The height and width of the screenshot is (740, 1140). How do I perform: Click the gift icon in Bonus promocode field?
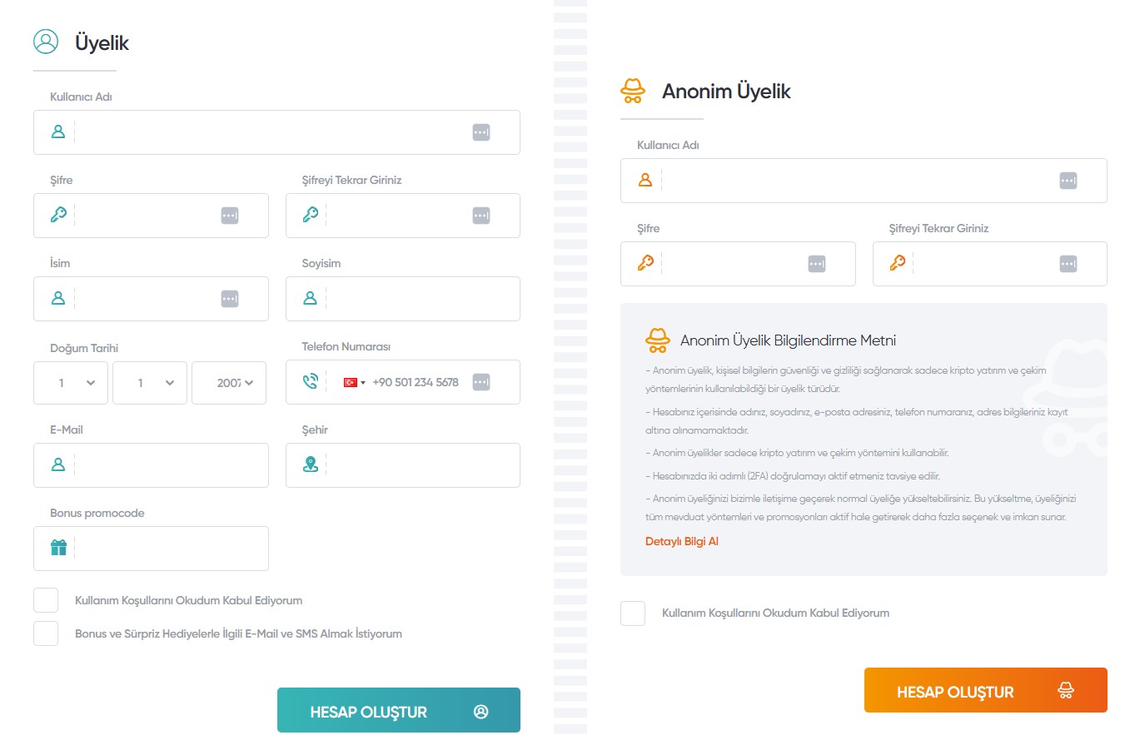(58, 548)
